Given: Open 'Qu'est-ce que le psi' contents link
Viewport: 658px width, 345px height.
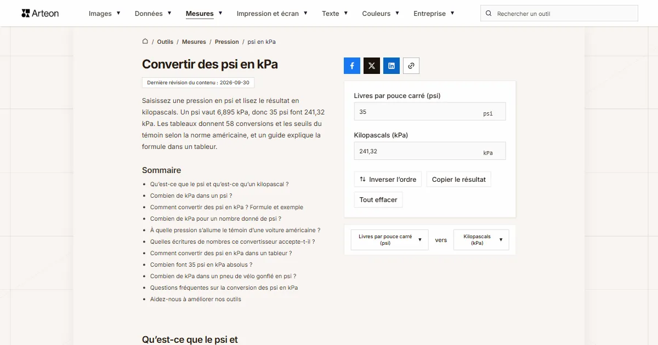Looking at the screenshot, I should pos(219,184).
